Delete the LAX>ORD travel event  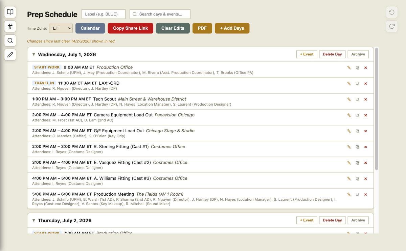point(365,84)
